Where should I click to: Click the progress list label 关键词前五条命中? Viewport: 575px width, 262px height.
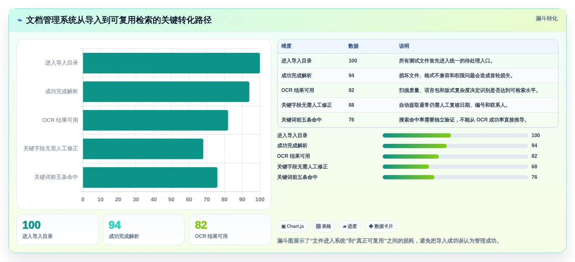pyautogui.click(x=297, y=177)
